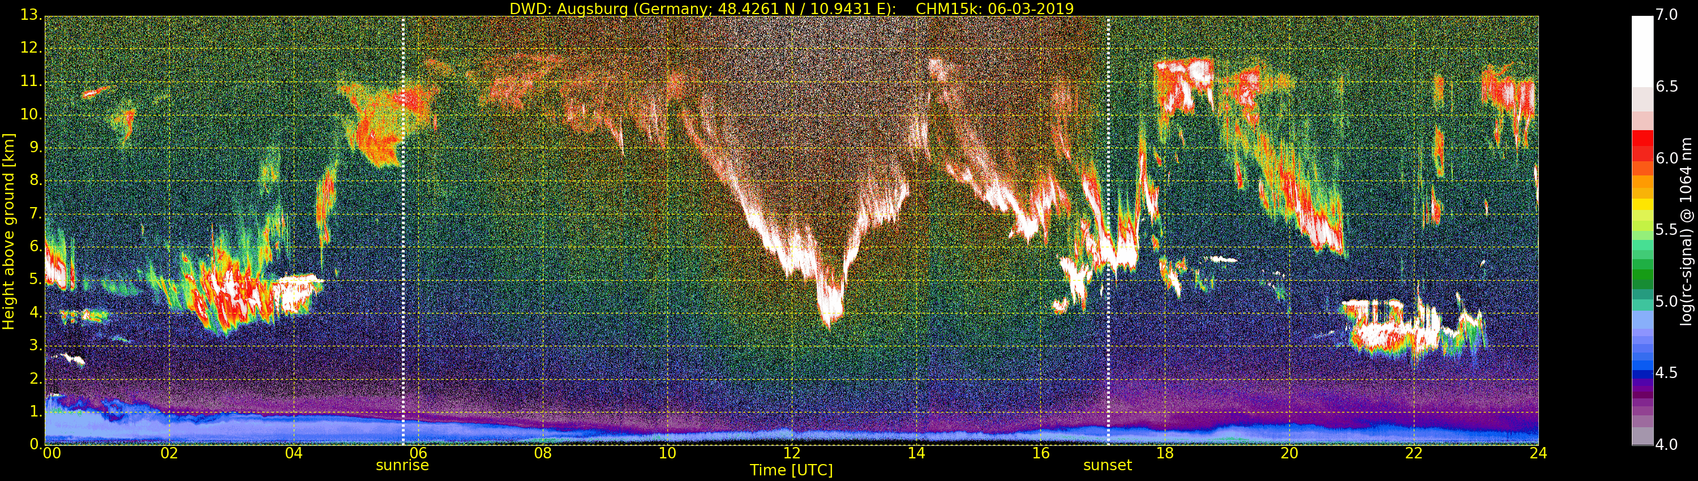Click the "6." tick on the height axis
Image resolution: width=1698 pixels, height=481 pixels.
(36, 246)
